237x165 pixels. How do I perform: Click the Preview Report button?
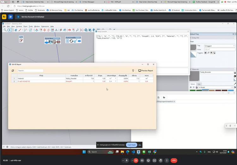[x=145, y=71]
